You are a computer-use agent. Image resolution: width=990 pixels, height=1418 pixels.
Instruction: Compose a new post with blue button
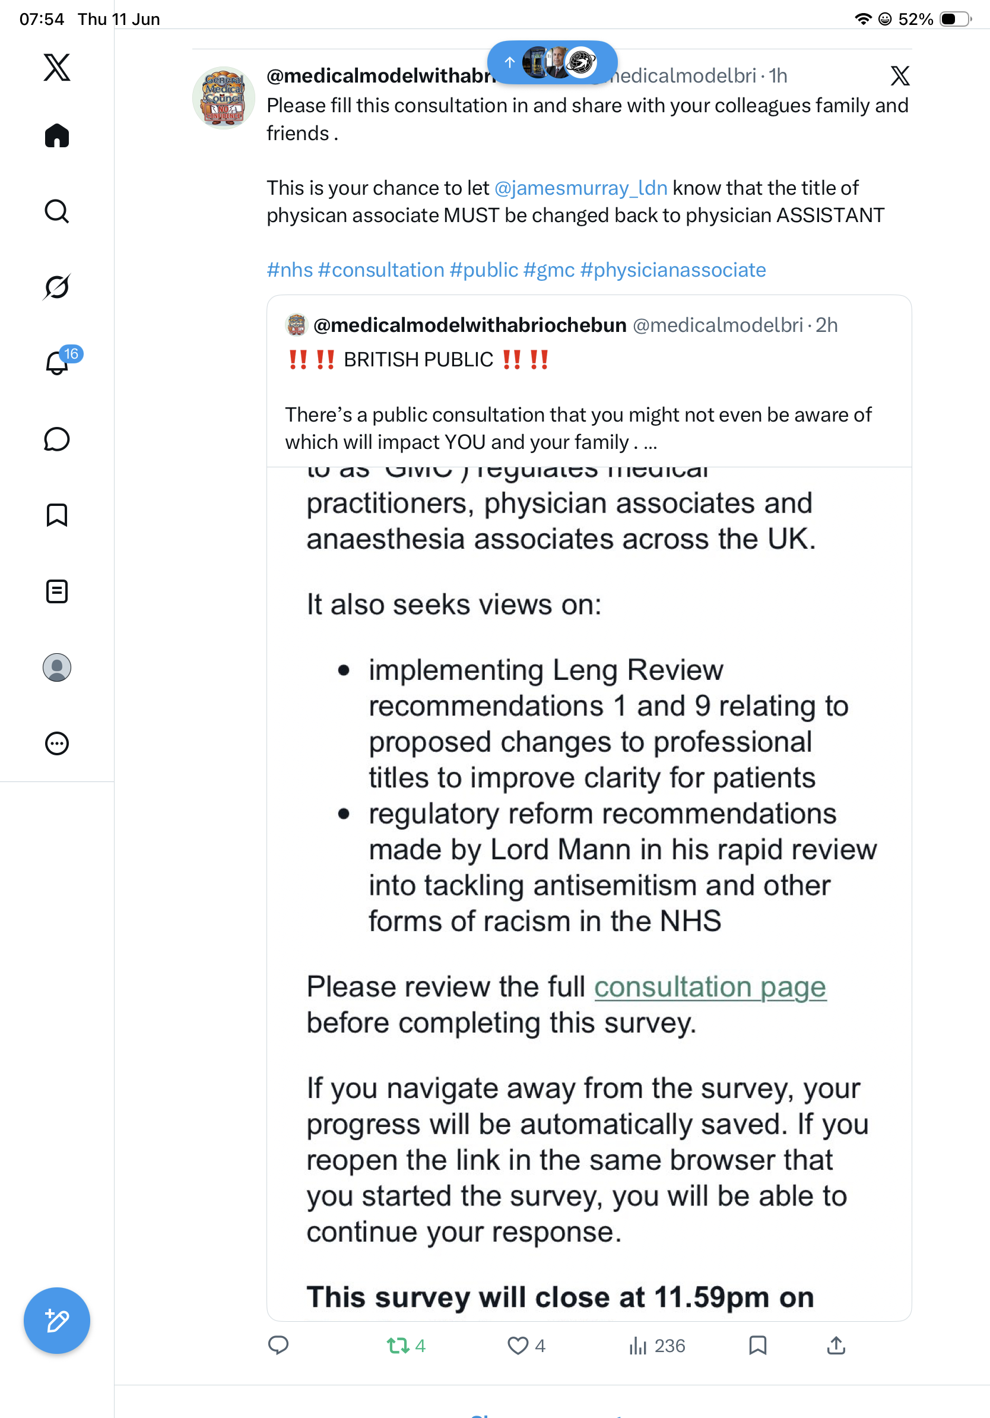tap(57, 1321)
